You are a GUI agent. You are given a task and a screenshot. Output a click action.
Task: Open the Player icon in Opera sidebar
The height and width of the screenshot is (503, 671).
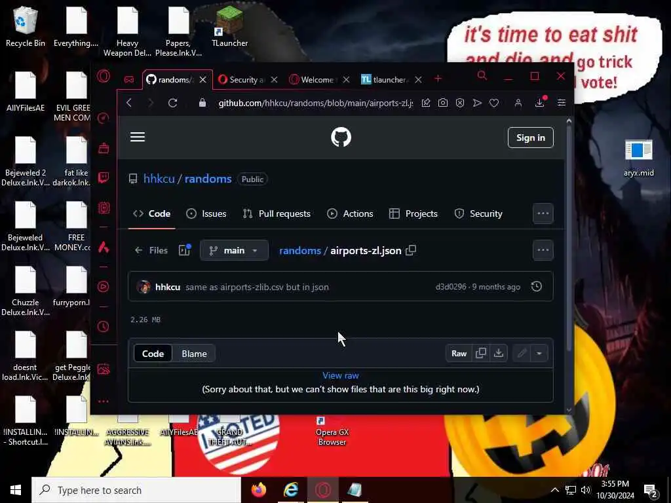click(x=103, y=287)
